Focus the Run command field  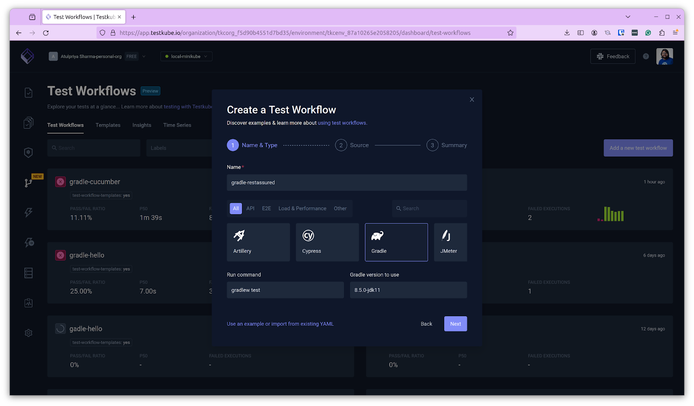pos(285,290)
